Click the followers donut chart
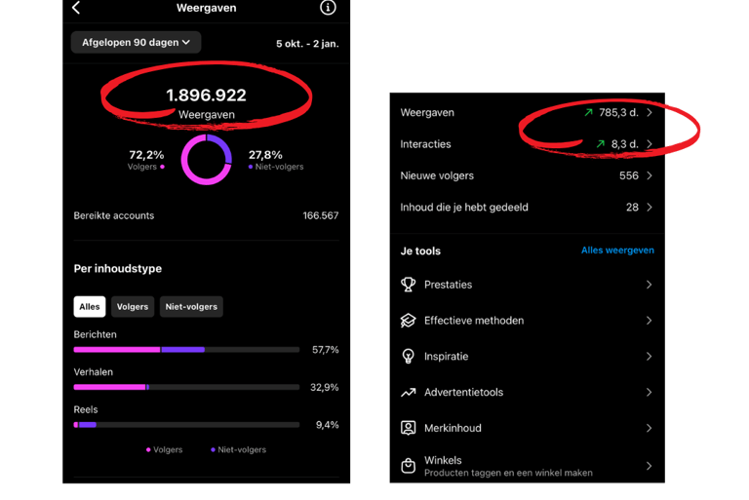This screenshot has width=749, height=500. [x=206, y=160]
